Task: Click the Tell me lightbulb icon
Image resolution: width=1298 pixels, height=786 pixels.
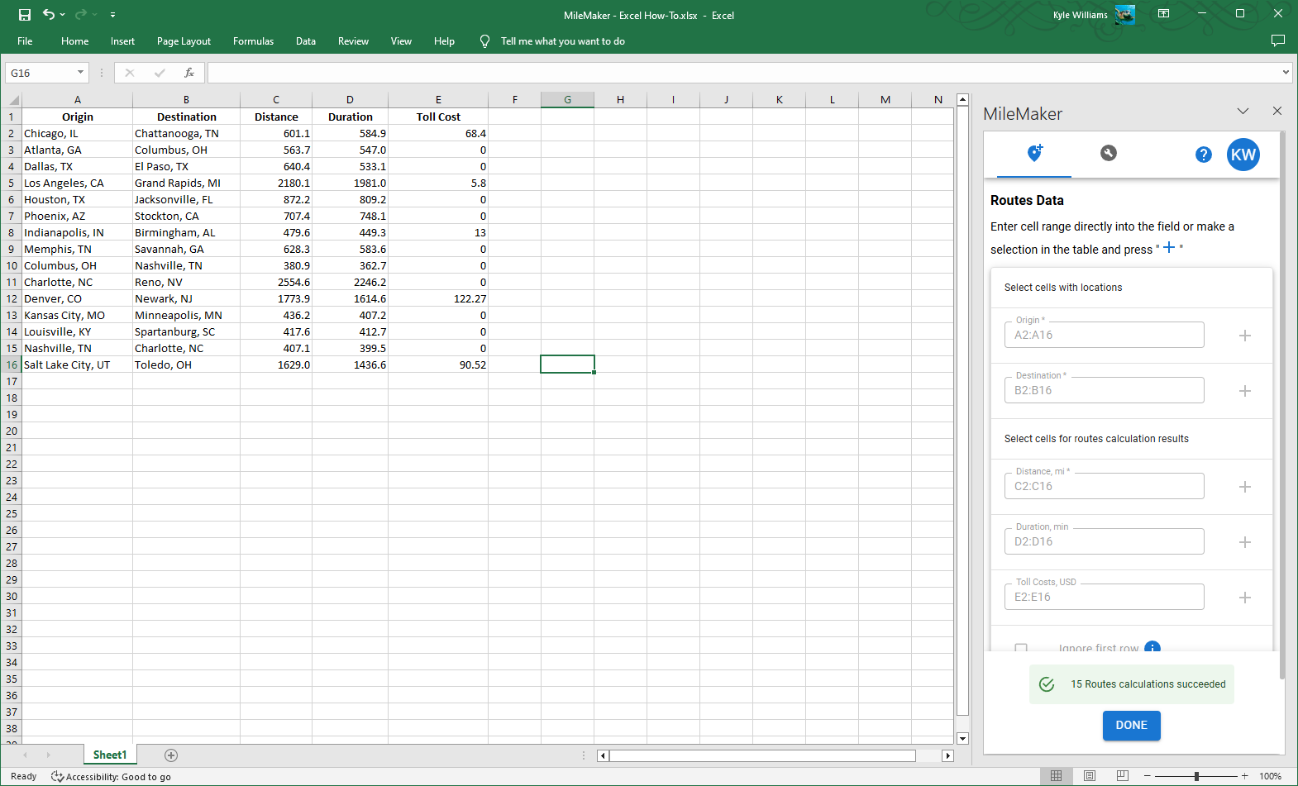Action: tap(485, 41)
